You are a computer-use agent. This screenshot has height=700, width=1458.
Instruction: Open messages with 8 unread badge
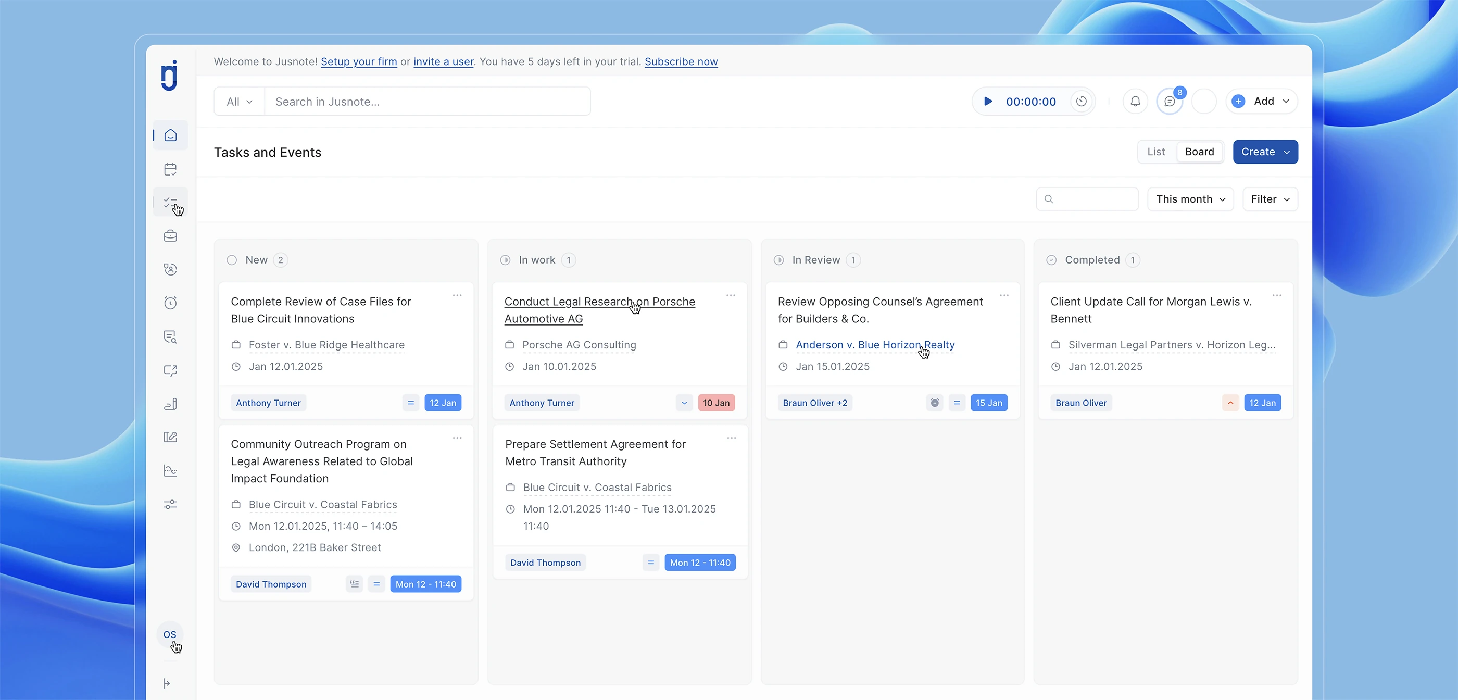click(1170, 102)
